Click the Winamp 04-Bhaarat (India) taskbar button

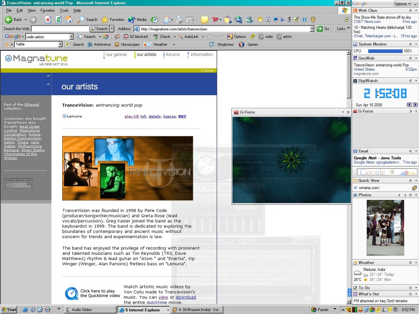click(197, 310)
